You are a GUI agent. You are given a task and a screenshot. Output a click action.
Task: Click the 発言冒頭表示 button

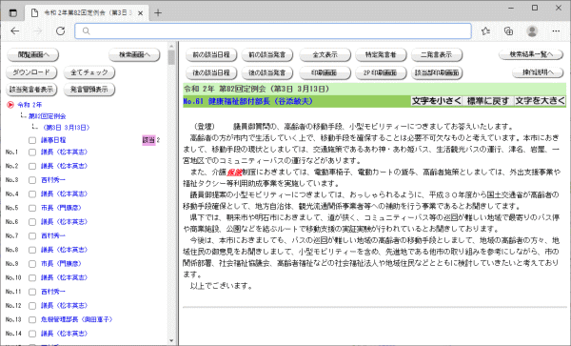coord(89,90)
